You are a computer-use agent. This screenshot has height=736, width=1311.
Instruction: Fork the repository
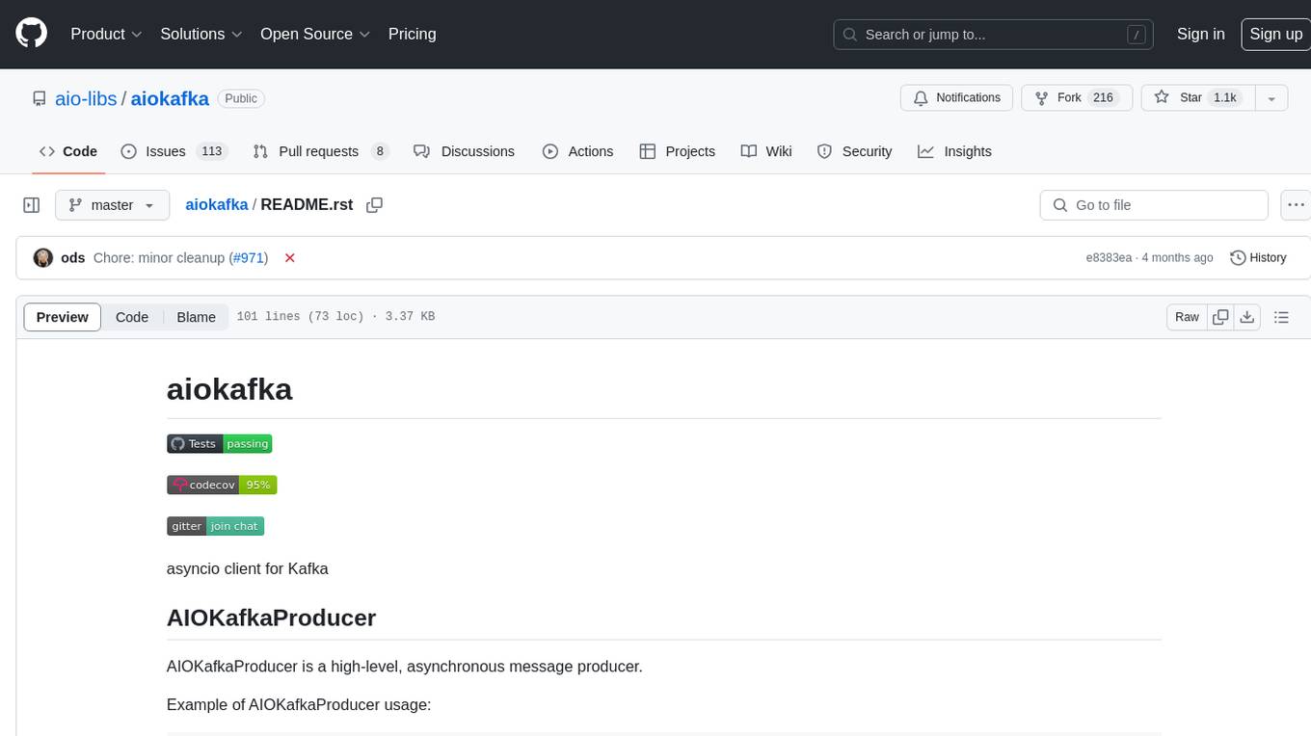point(1075,98)
